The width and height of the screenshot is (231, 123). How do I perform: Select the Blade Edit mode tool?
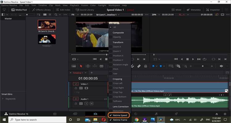[x=102, y=66]
